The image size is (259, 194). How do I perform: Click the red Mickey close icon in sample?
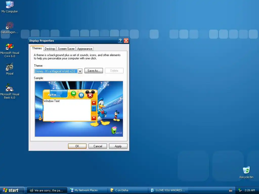(90, 94)
